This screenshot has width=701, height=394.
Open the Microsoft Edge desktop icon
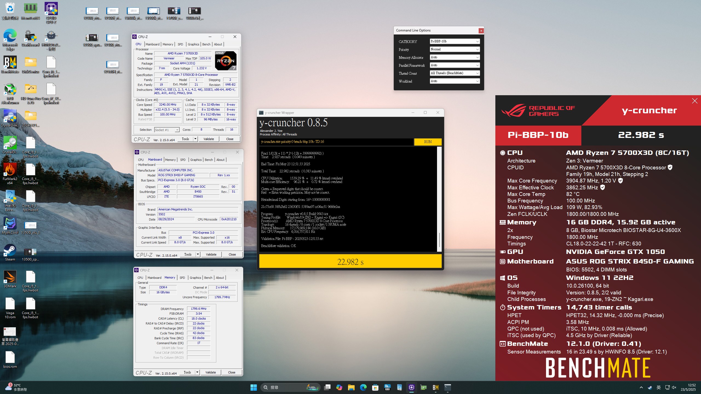[10, 40]
